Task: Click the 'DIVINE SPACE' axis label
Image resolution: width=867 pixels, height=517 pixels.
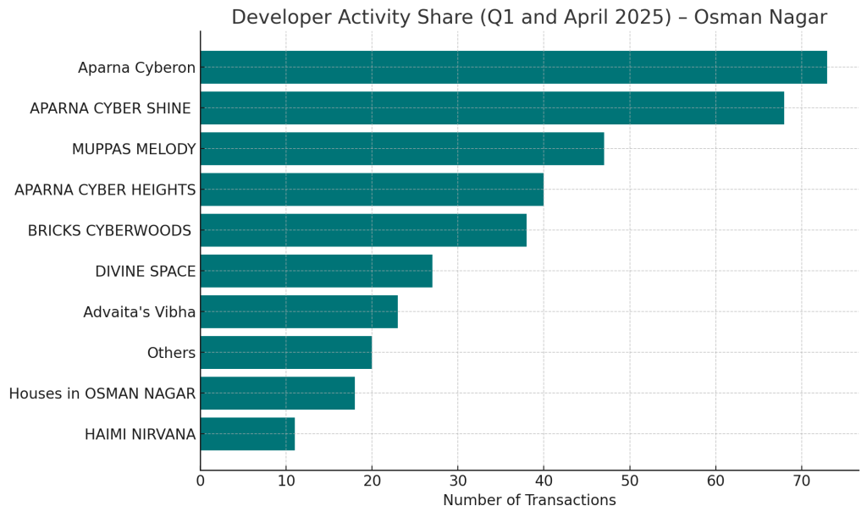Action: pyautogui.click(x=146, y=272)
